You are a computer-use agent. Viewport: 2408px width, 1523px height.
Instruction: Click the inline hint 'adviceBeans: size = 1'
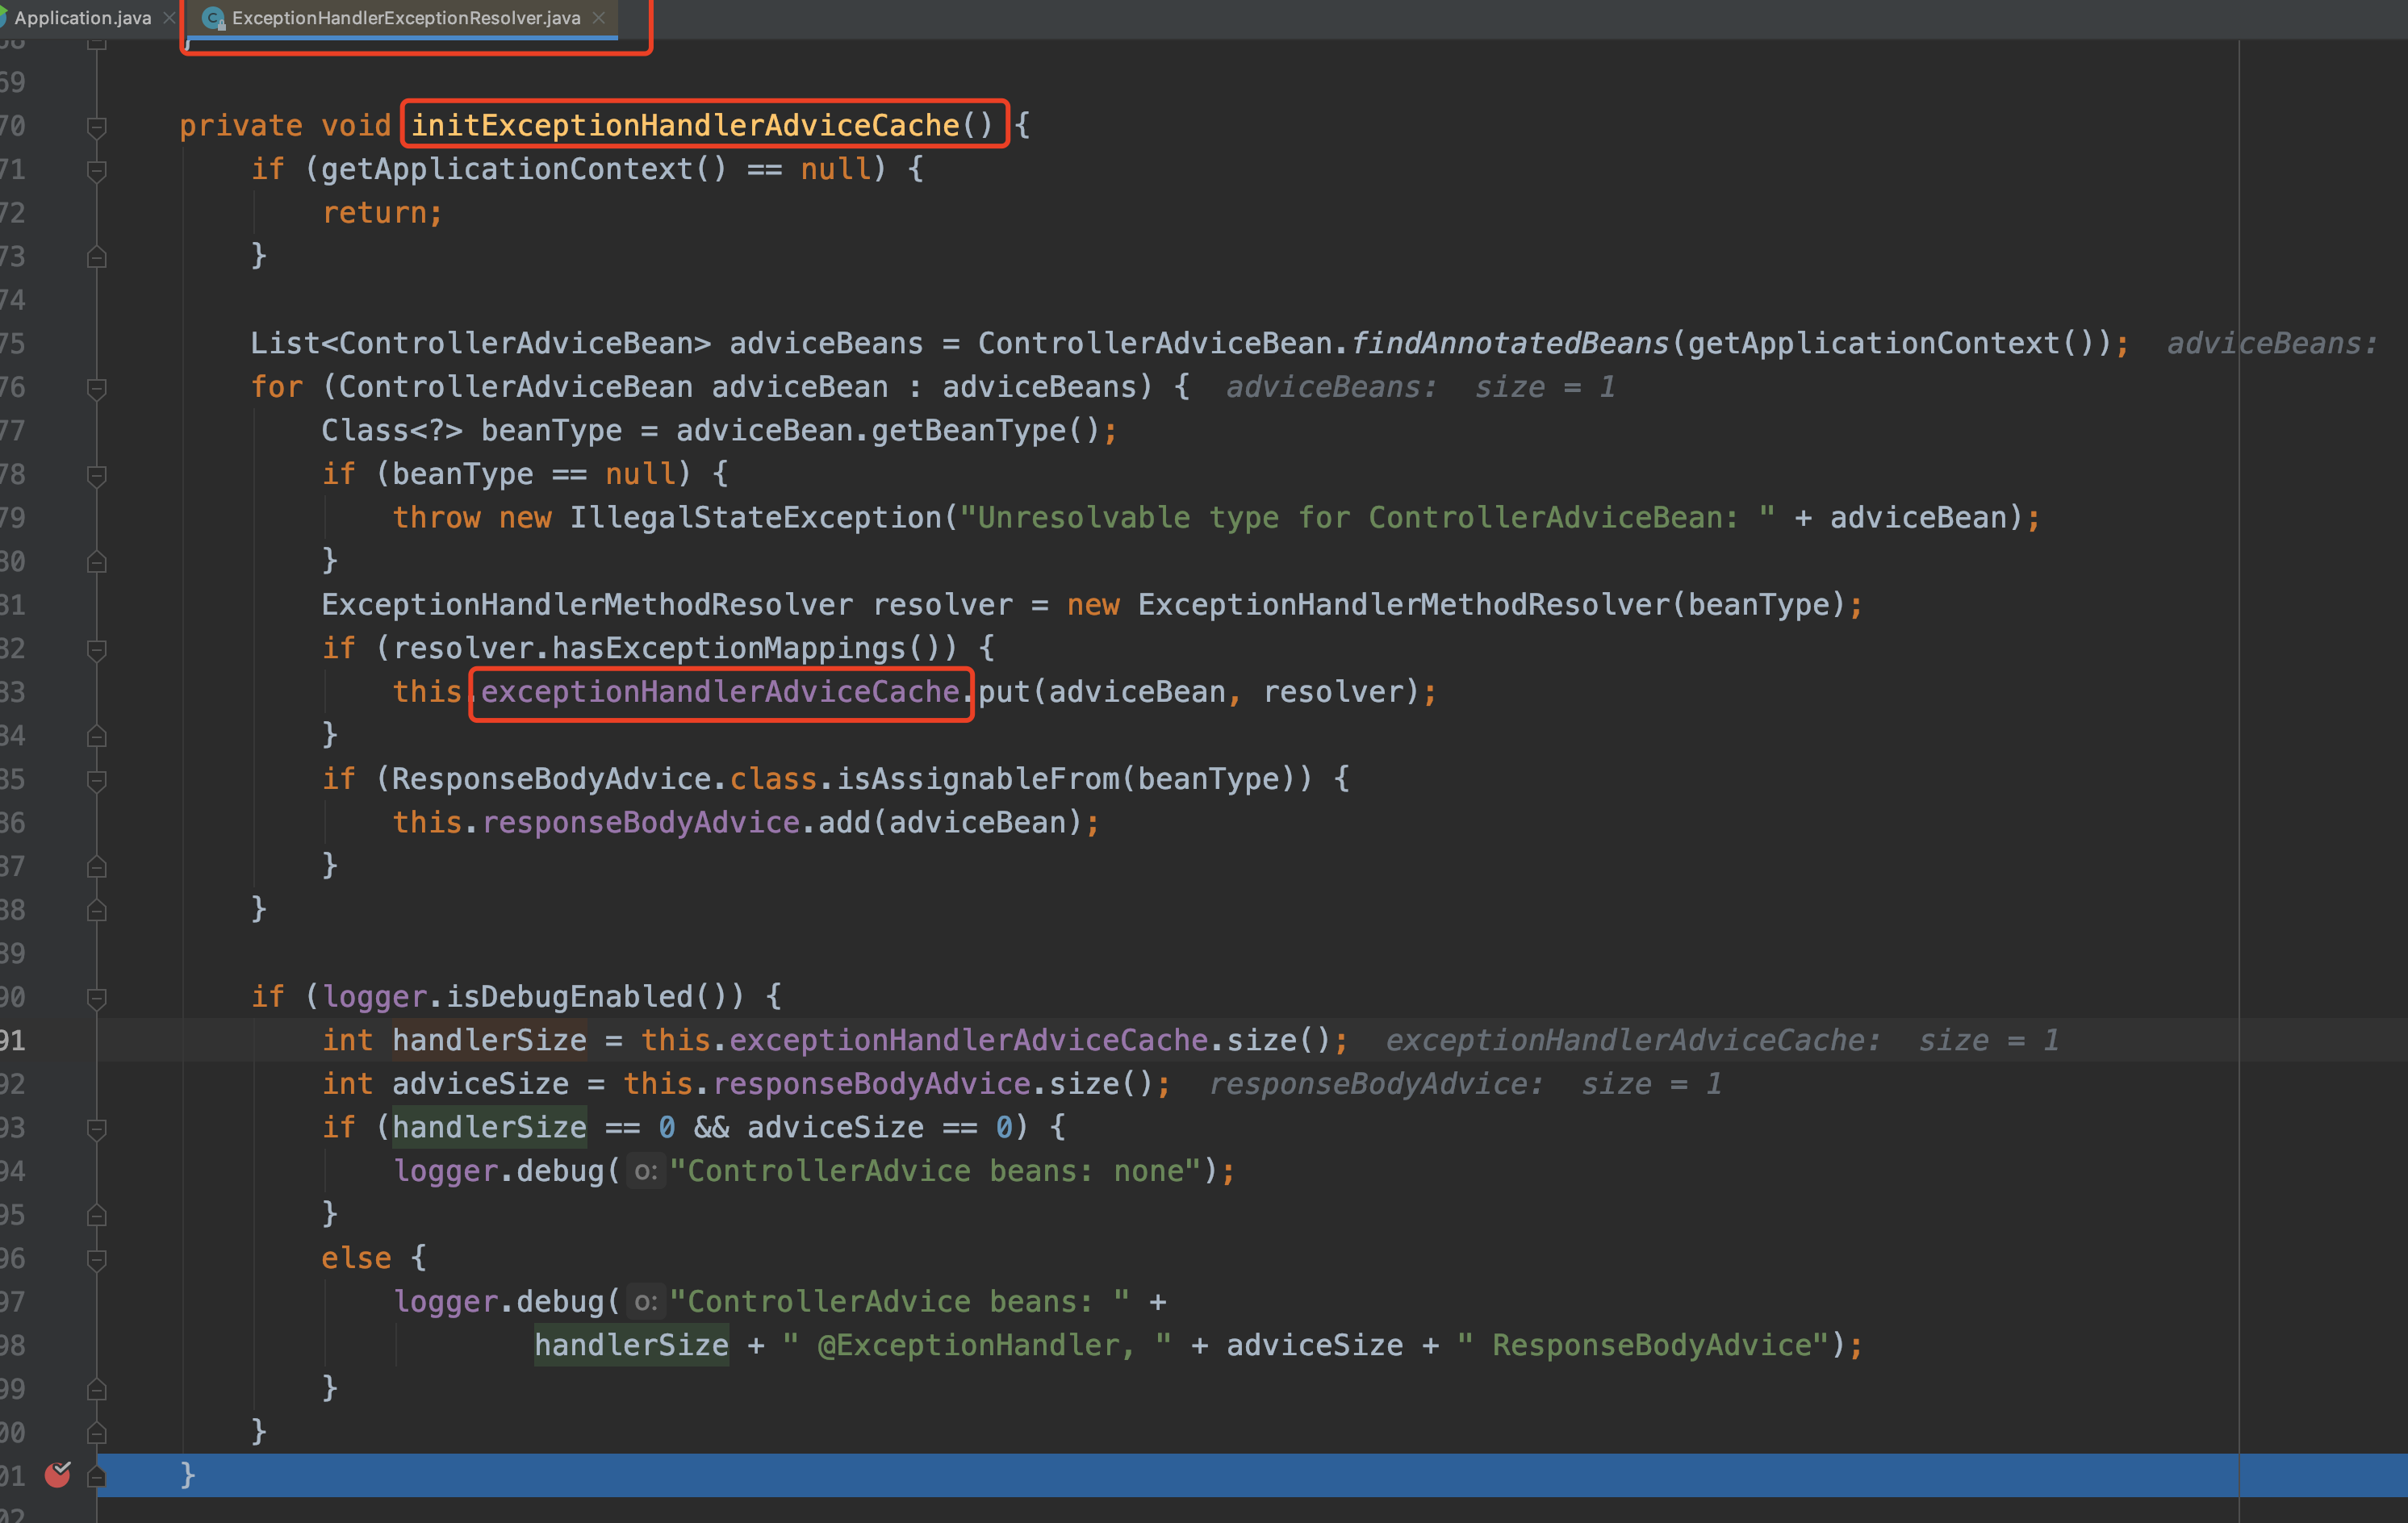[x=1420, y=386]
